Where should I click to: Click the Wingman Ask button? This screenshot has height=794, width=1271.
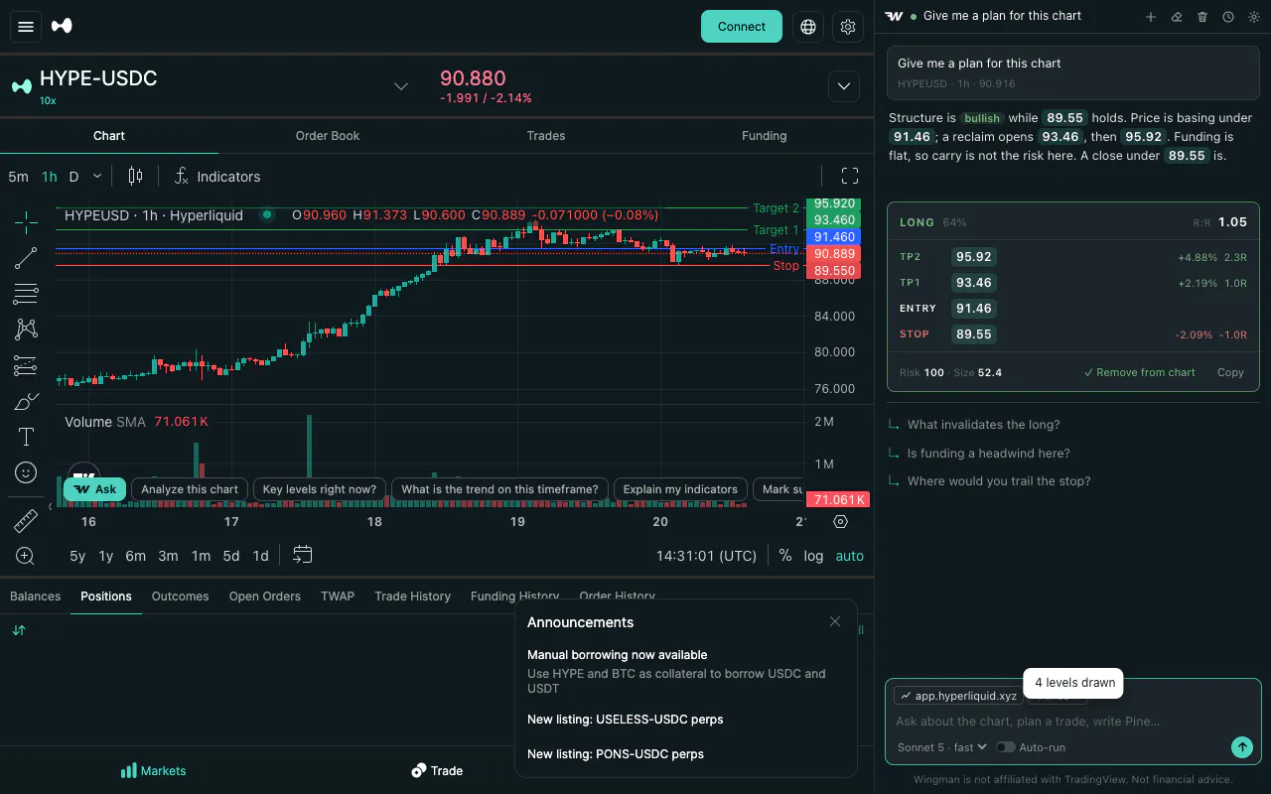[x=95, y=489]
